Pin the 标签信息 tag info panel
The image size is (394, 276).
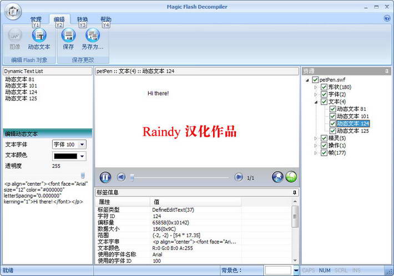tap(295, 192)
